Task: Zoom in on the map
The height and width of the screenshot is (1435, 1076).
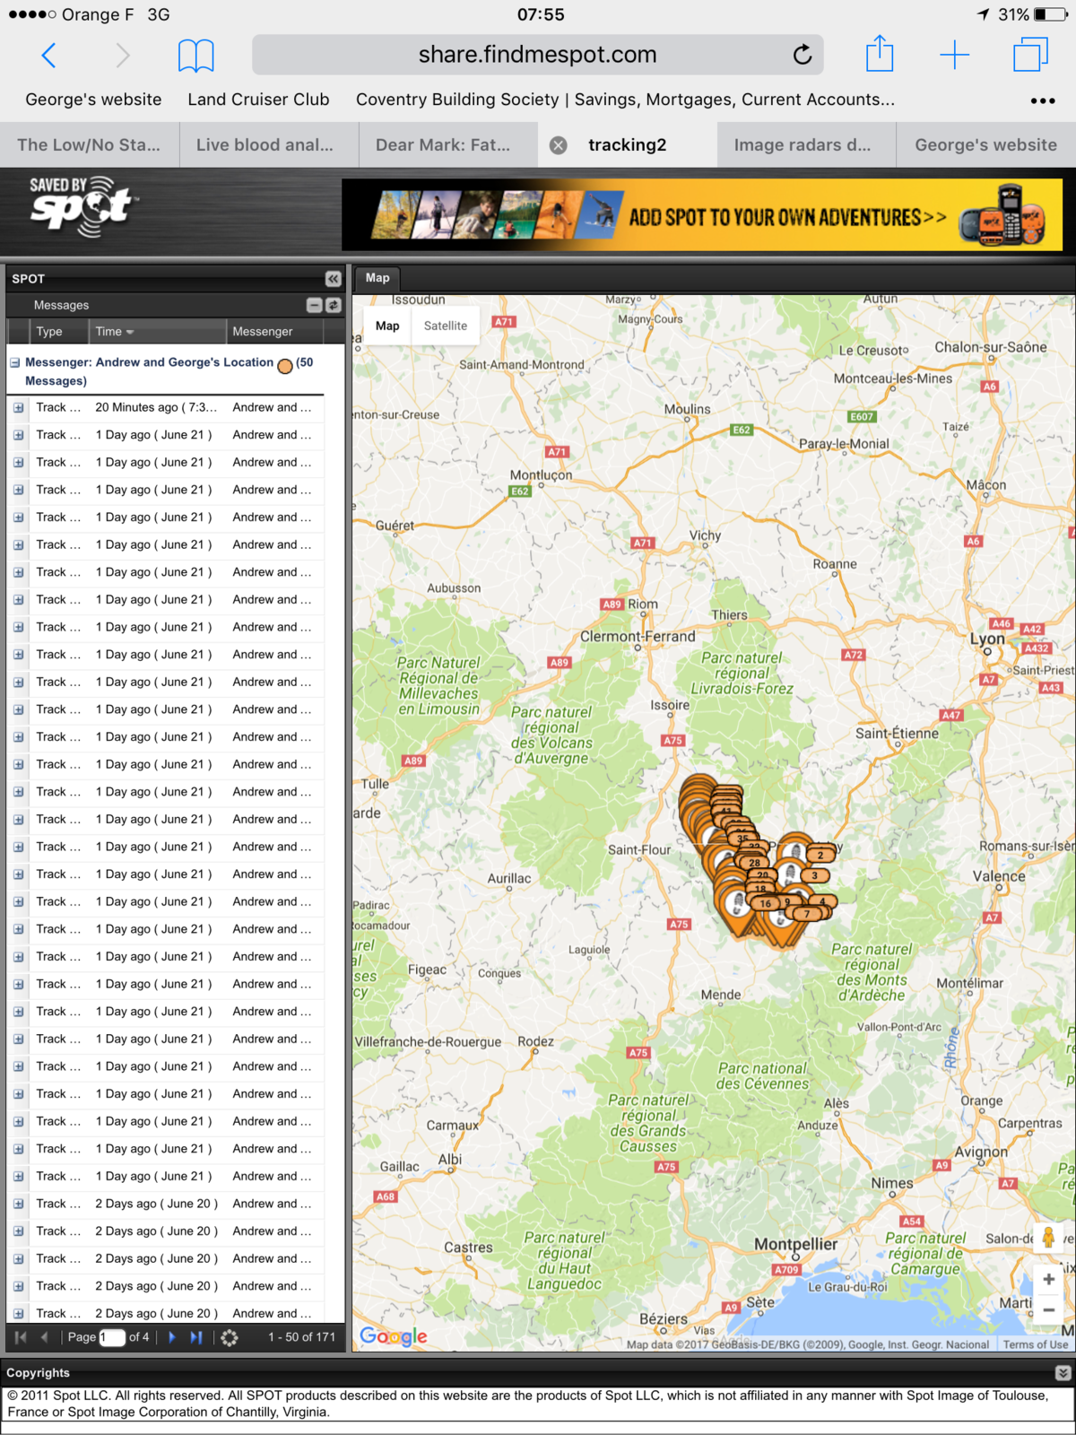Action: click(x=1048, y=1279)
